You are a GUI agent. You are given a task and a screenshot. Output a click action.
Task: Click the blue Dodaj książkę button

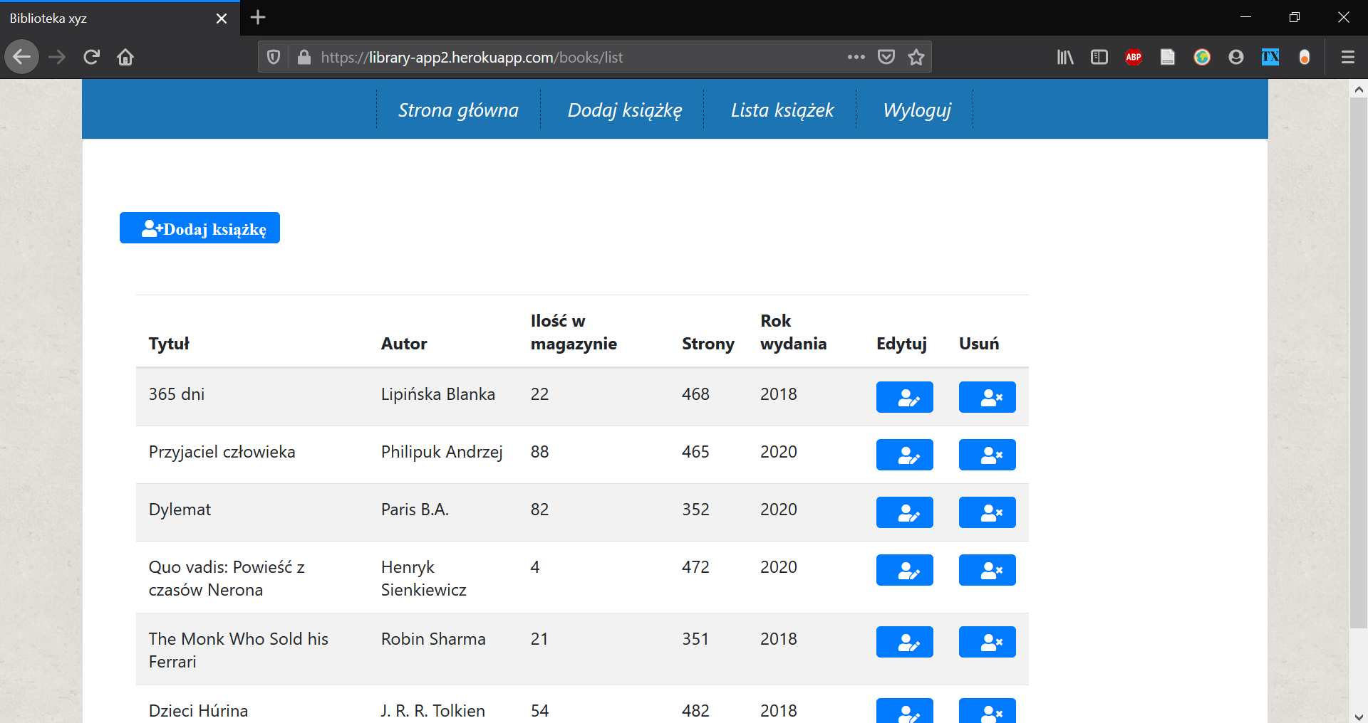199,228
